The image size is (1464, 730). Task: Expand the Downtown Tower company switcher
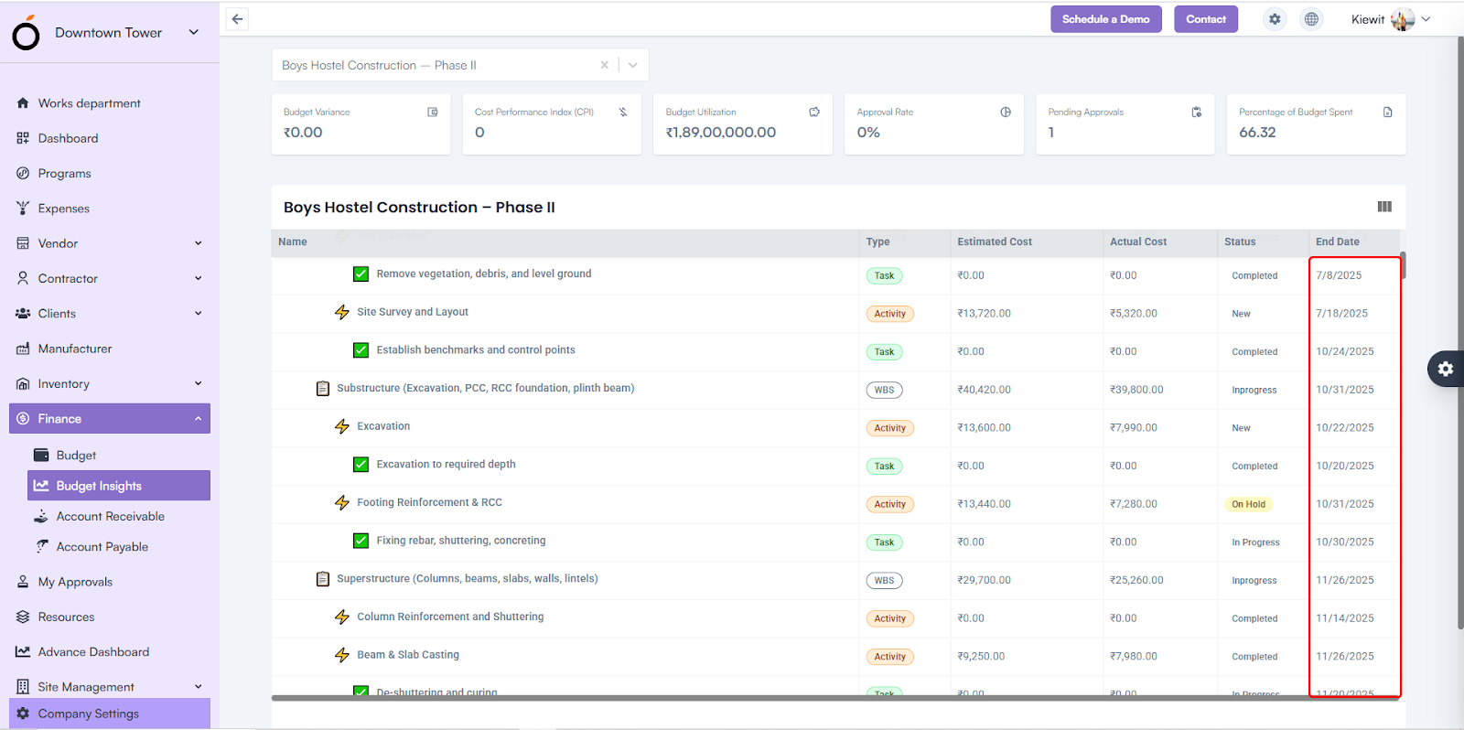pyautogui.click(x=194, y=32)
